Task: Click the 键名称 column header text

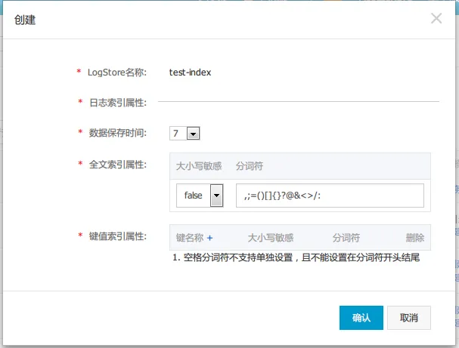Action: coord(190,238)
